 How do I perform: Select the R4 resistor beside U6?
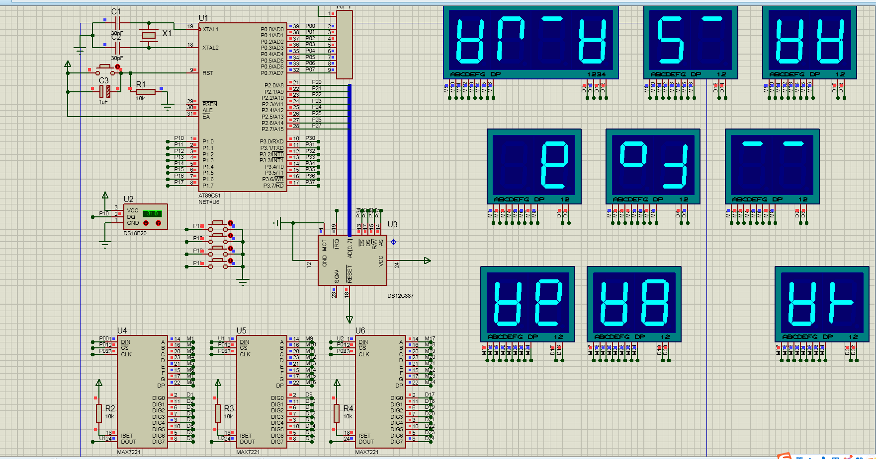coord(337,413)
